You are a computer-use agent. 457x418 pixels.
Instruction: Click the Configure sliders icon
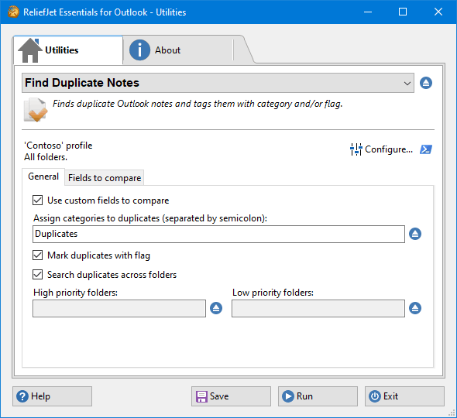pos(356,149)
